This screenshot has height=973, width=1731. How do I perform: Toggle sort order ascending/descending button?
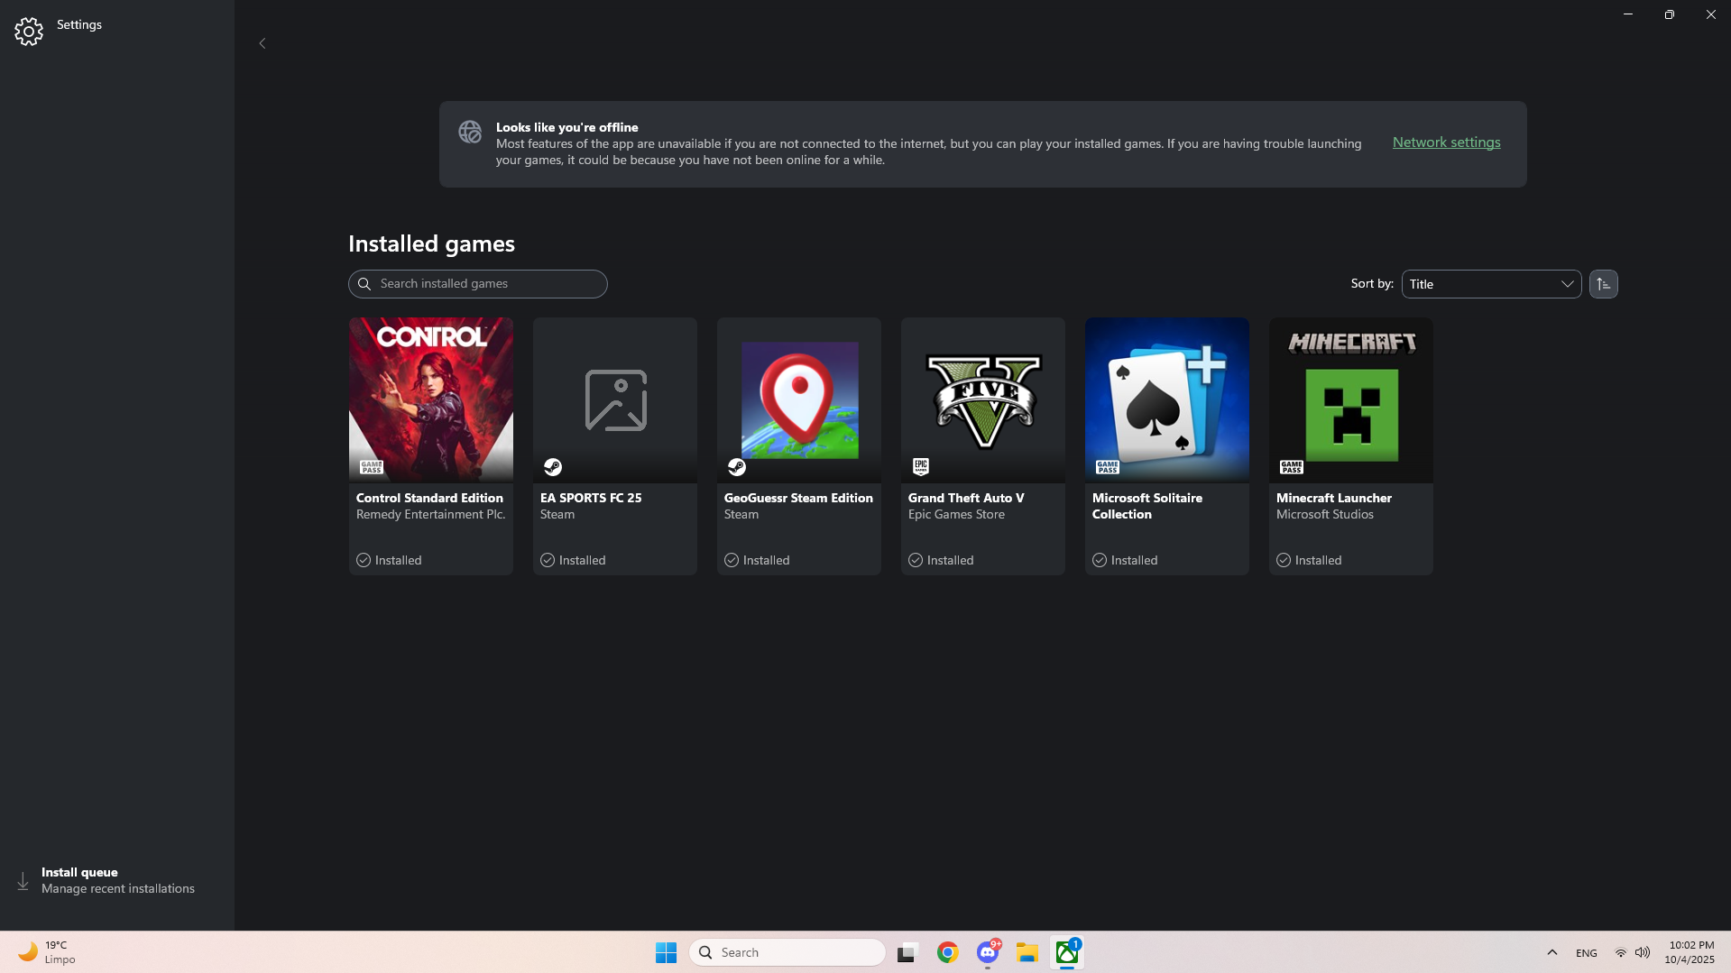[1603, 284]
